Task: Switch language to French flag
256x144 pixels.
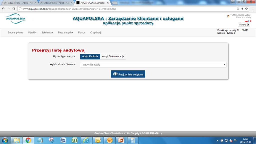Action: click(250, 21)
